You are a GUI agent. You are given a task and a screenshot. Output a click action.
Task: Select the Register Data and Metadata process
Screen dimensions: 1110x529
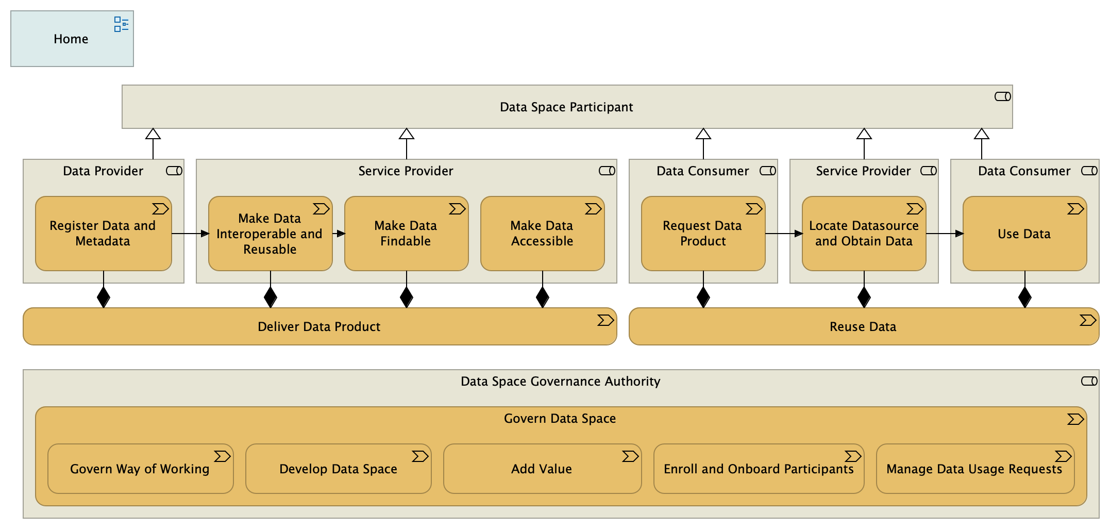(x=103, y=234)
